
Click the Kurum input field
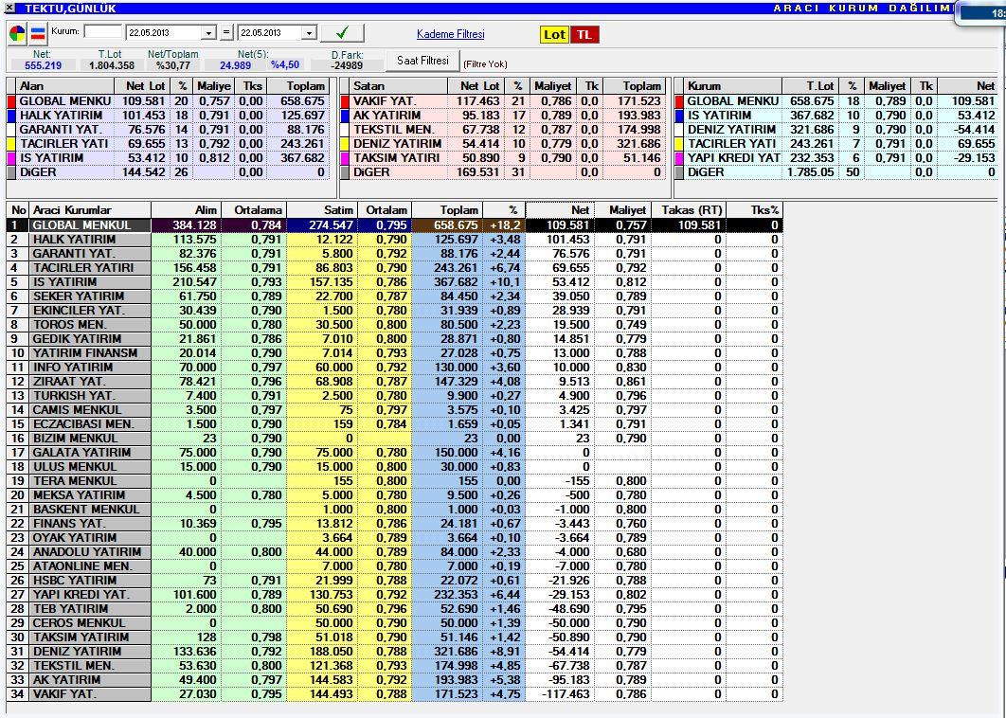[102, 31]
